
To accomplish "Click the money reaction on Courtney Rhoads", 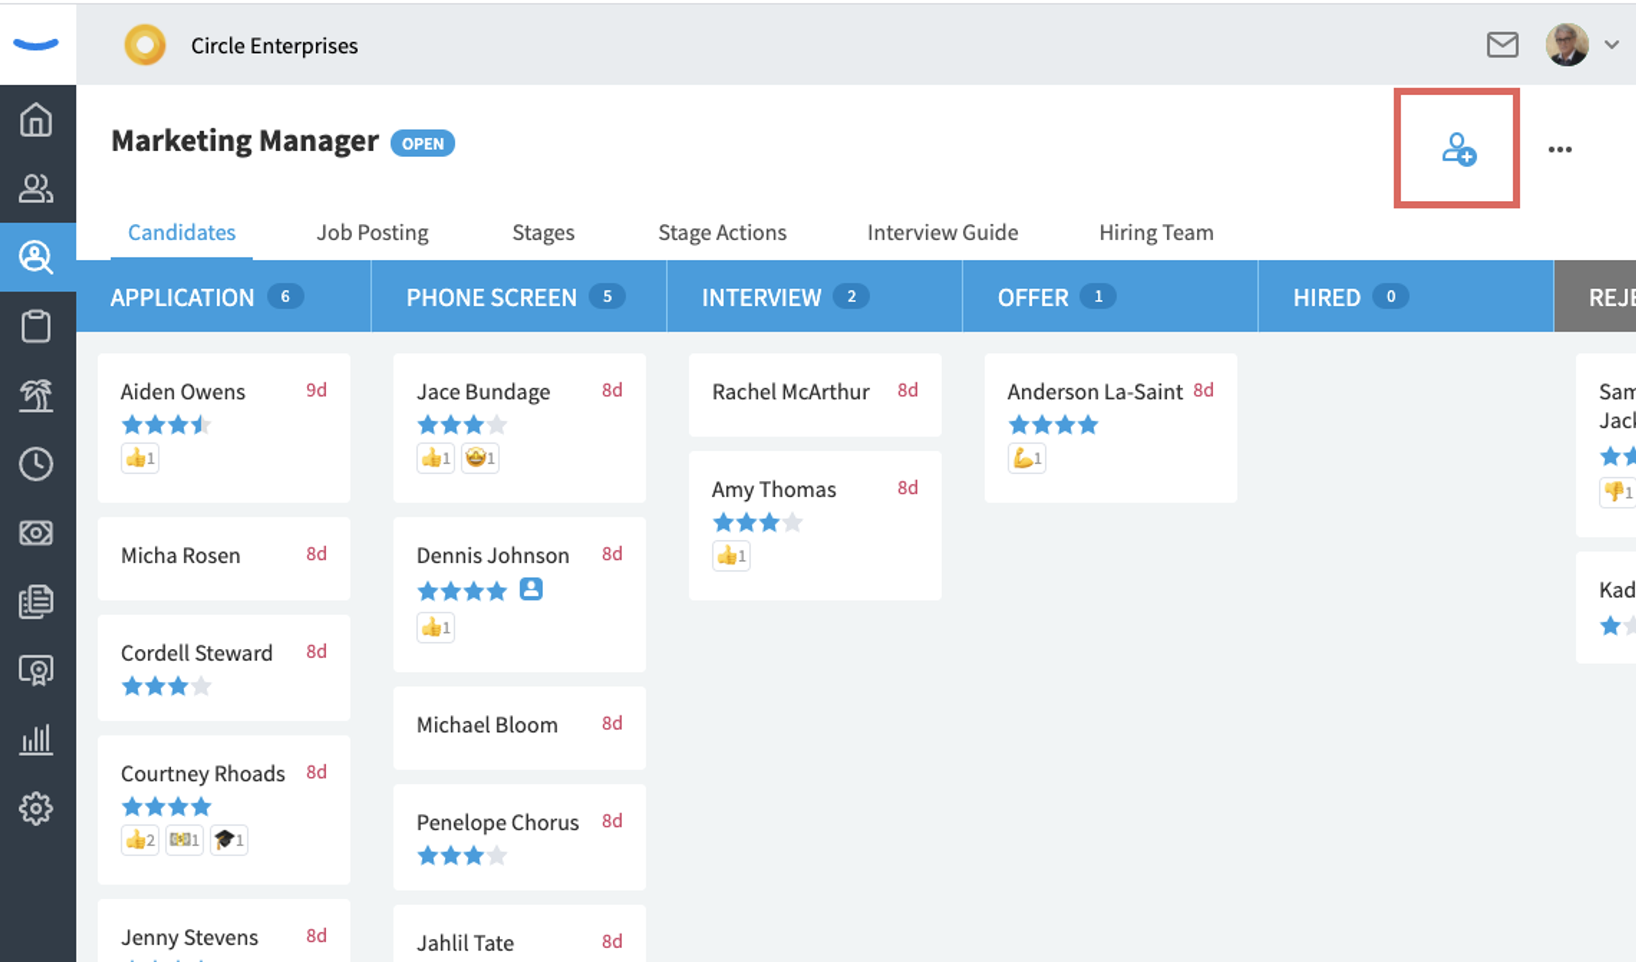I will [x=184, y=841].
